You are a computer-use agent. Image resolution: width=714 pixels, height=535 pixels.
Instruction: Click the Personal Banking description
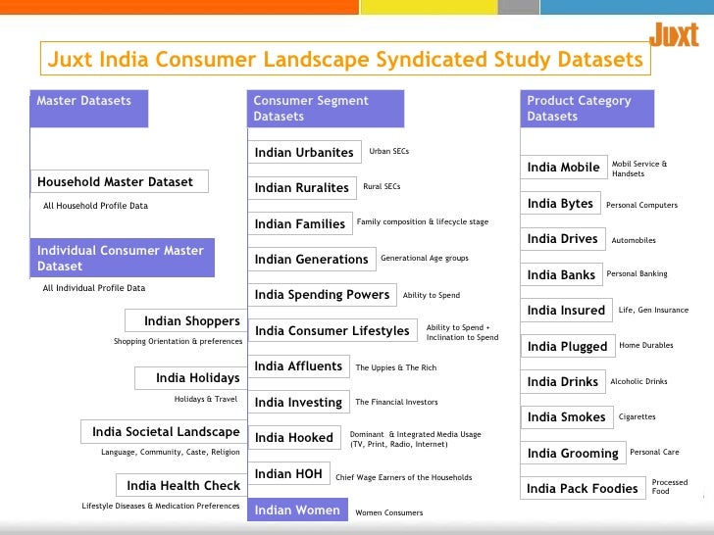[637, 274]
